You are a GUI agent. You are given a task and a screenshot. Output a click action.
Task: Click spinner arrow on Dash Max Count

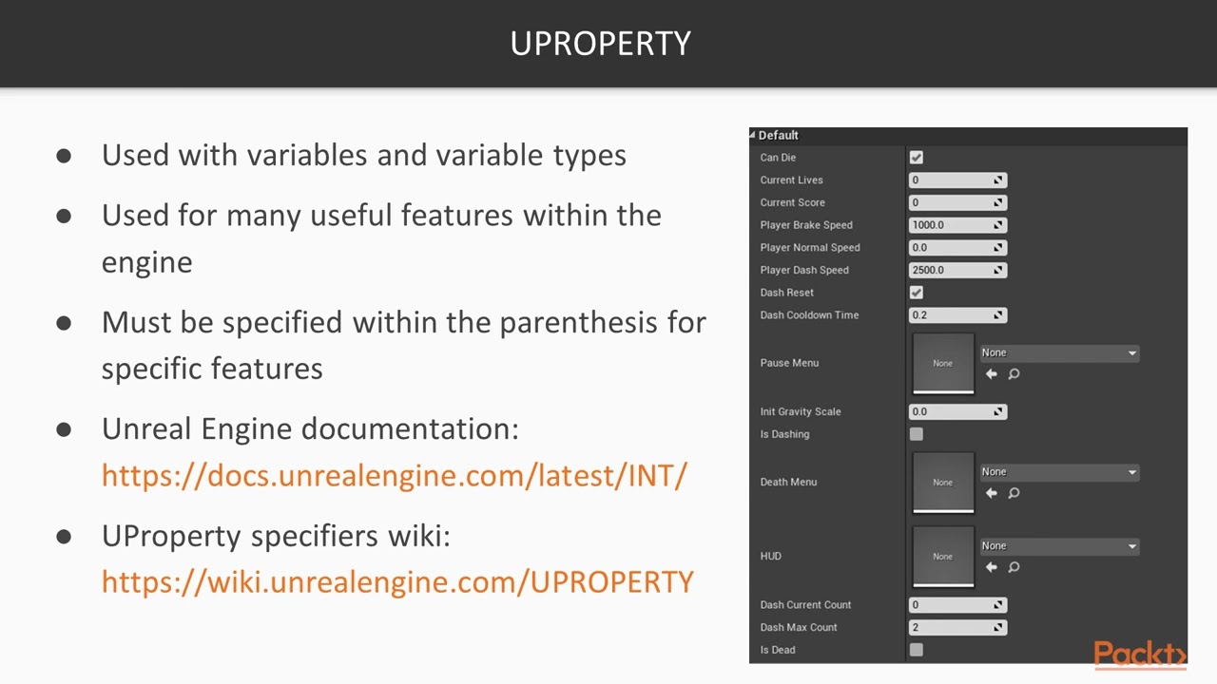(998, 627)
